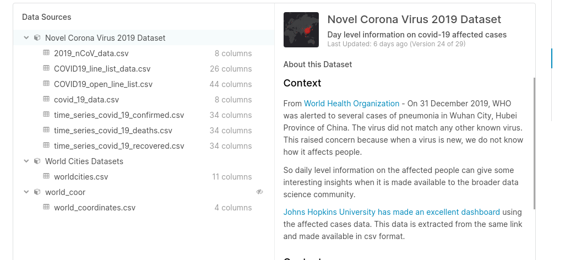Collapse the world_coor data source
This screenshot has height=260, width=565.
(26, 192)
